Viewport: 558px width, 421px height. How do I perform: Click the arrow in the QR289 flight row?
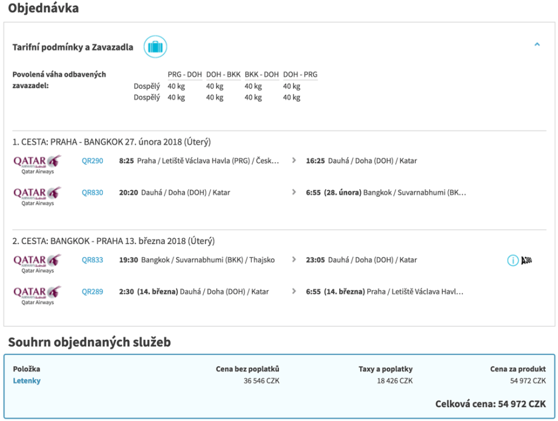[x=294, y=292]
